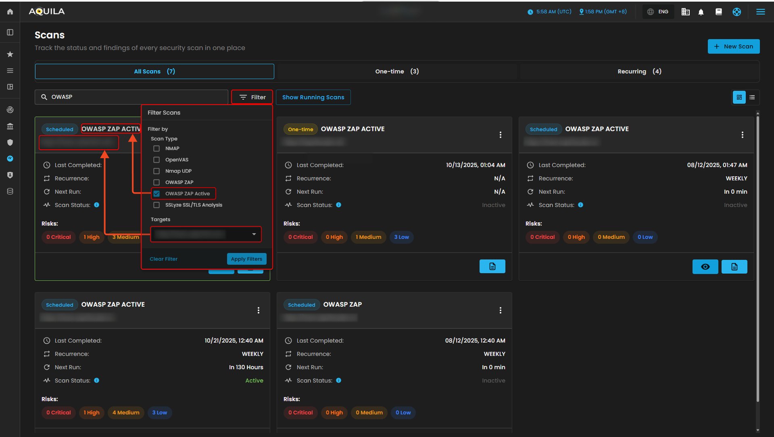Image resolution: width=774 pixels, height=437 pixels.
Task: Open the hamburger menu at top right
Action: (x=760, y=12)
